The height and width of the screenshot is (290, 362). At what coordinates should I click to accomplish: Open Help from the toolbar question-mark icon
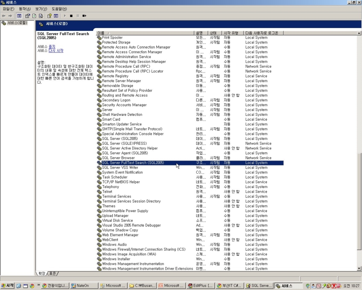tap(49, 16)
